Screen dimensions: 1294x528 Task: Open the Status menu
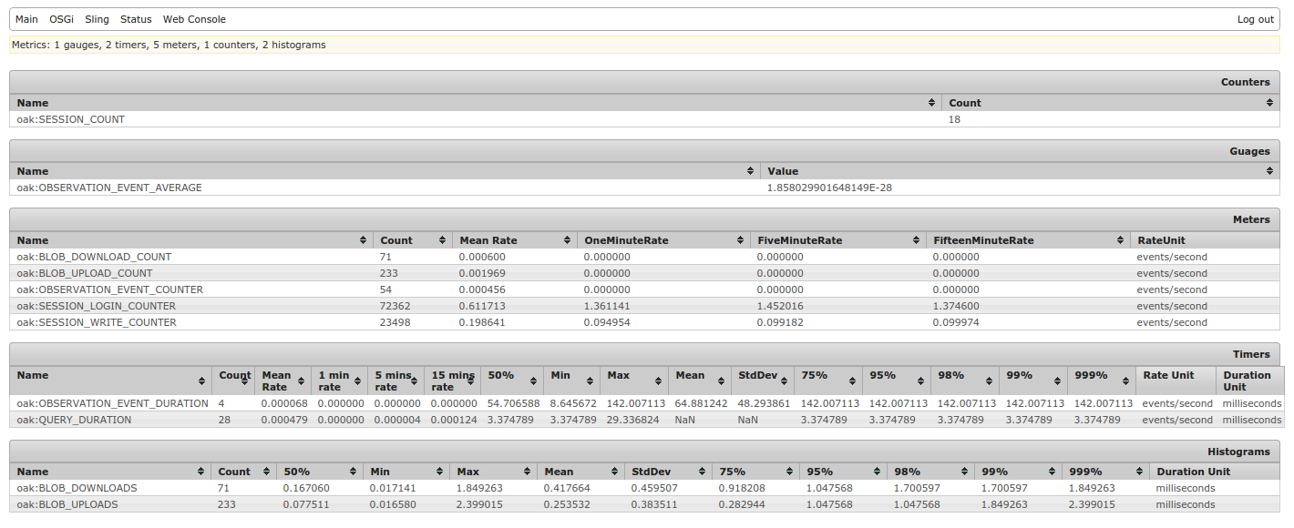(x=136, y=19)
